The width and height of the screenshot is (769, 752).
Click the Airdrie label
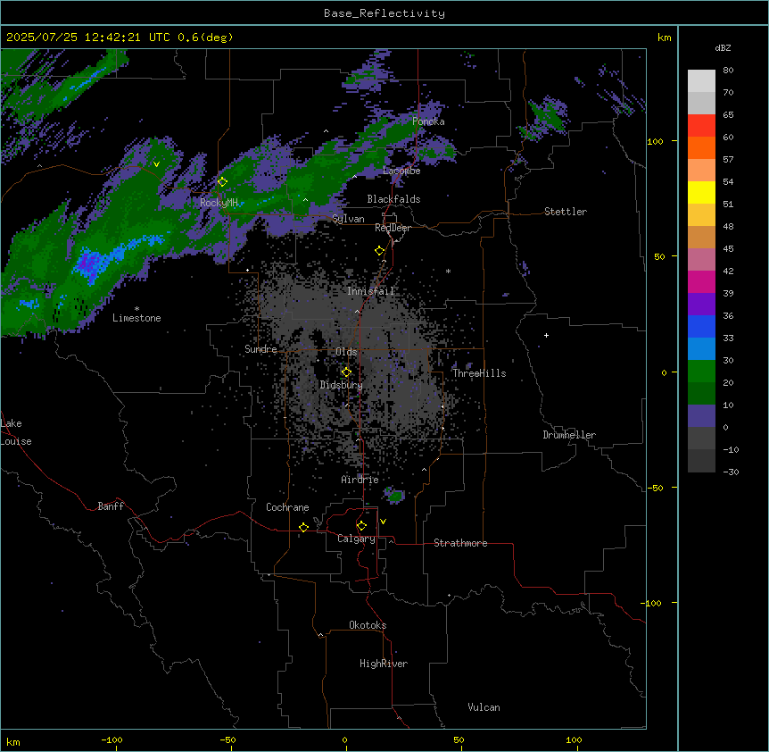pyautogui.click(x=360, y=480)
